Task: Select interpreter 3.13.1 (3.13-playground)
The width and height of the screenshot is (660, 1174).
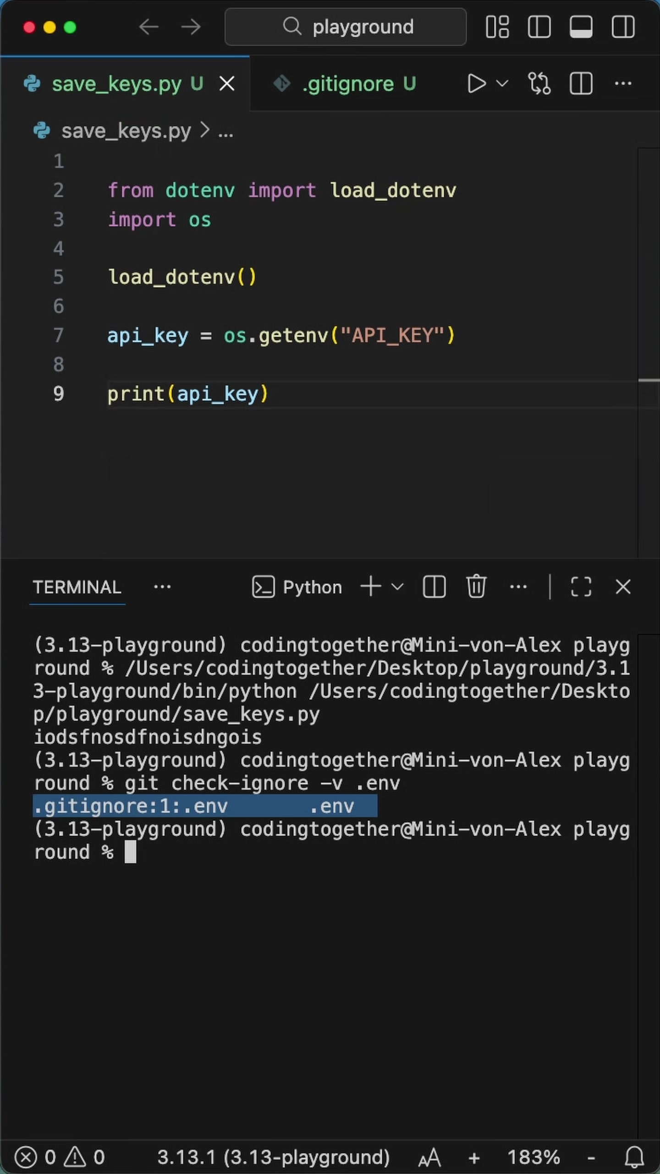Action: point(273,1157)
